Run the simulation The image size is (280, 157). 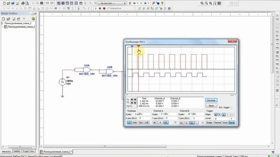[x=96, y=8]
